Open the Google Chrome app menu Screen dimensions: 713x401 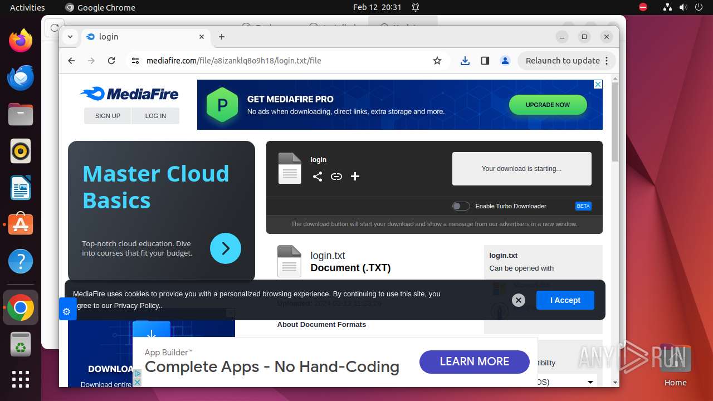click(x=100, y=7)
